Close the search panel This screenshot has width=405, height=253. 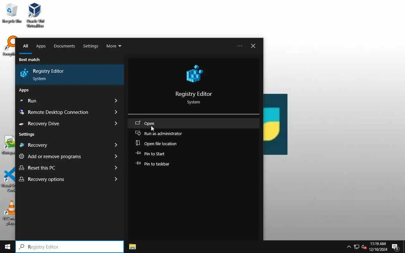pos(253,46)
